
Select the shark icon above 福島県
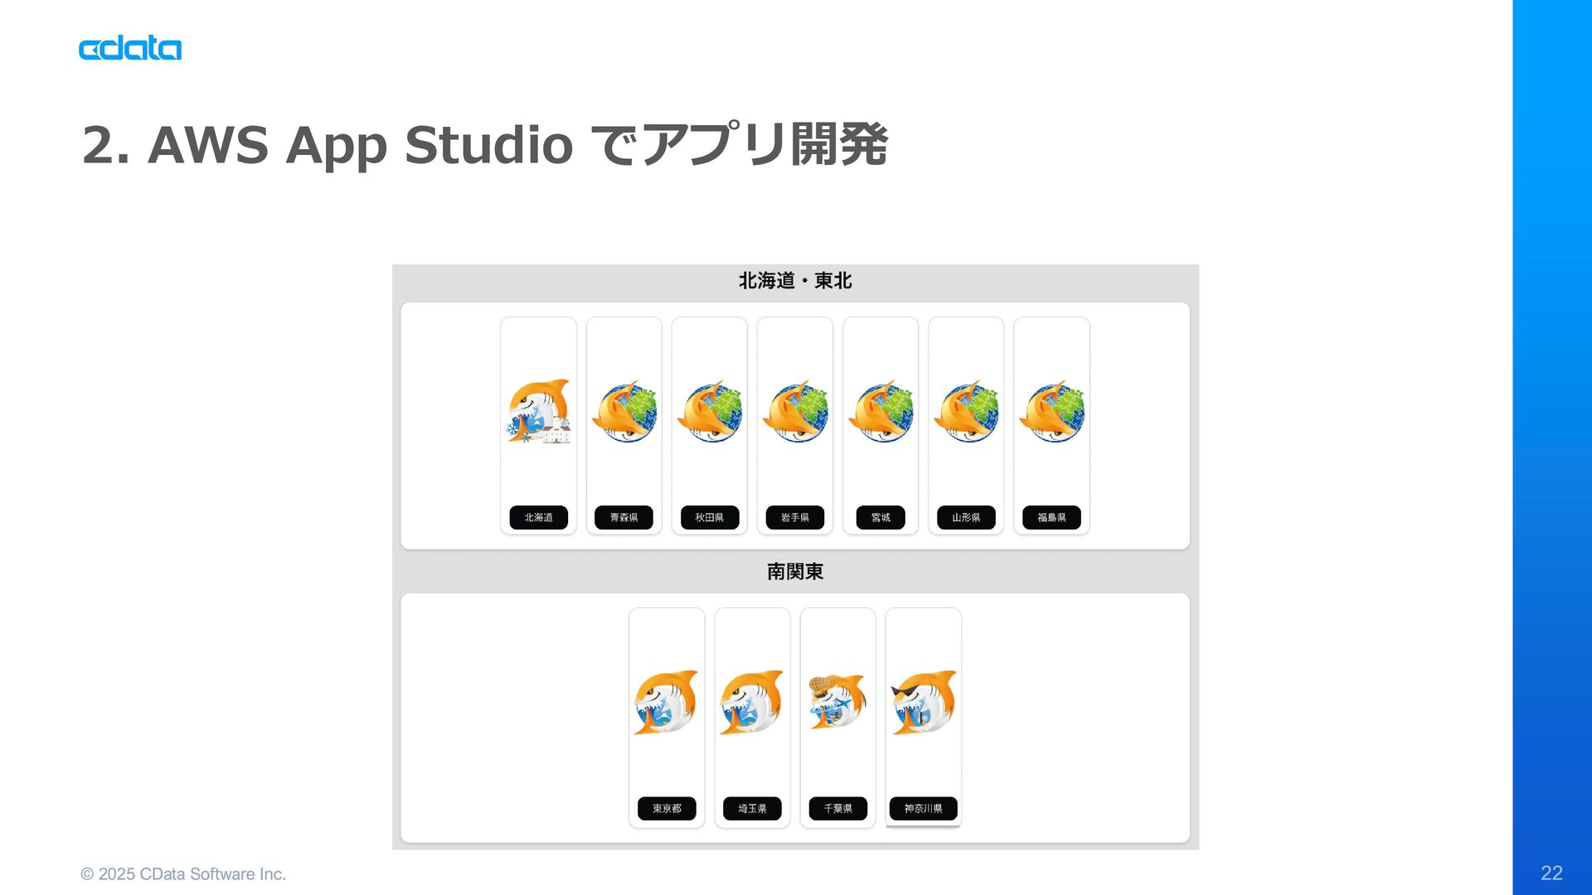coord(1051,412)
